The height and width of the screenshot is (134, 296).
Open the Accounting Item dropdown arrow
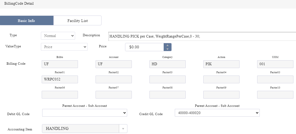point(123,129)
